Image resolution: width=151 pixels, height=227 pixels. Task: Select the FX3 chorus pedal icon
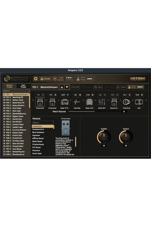coord(114,102)
